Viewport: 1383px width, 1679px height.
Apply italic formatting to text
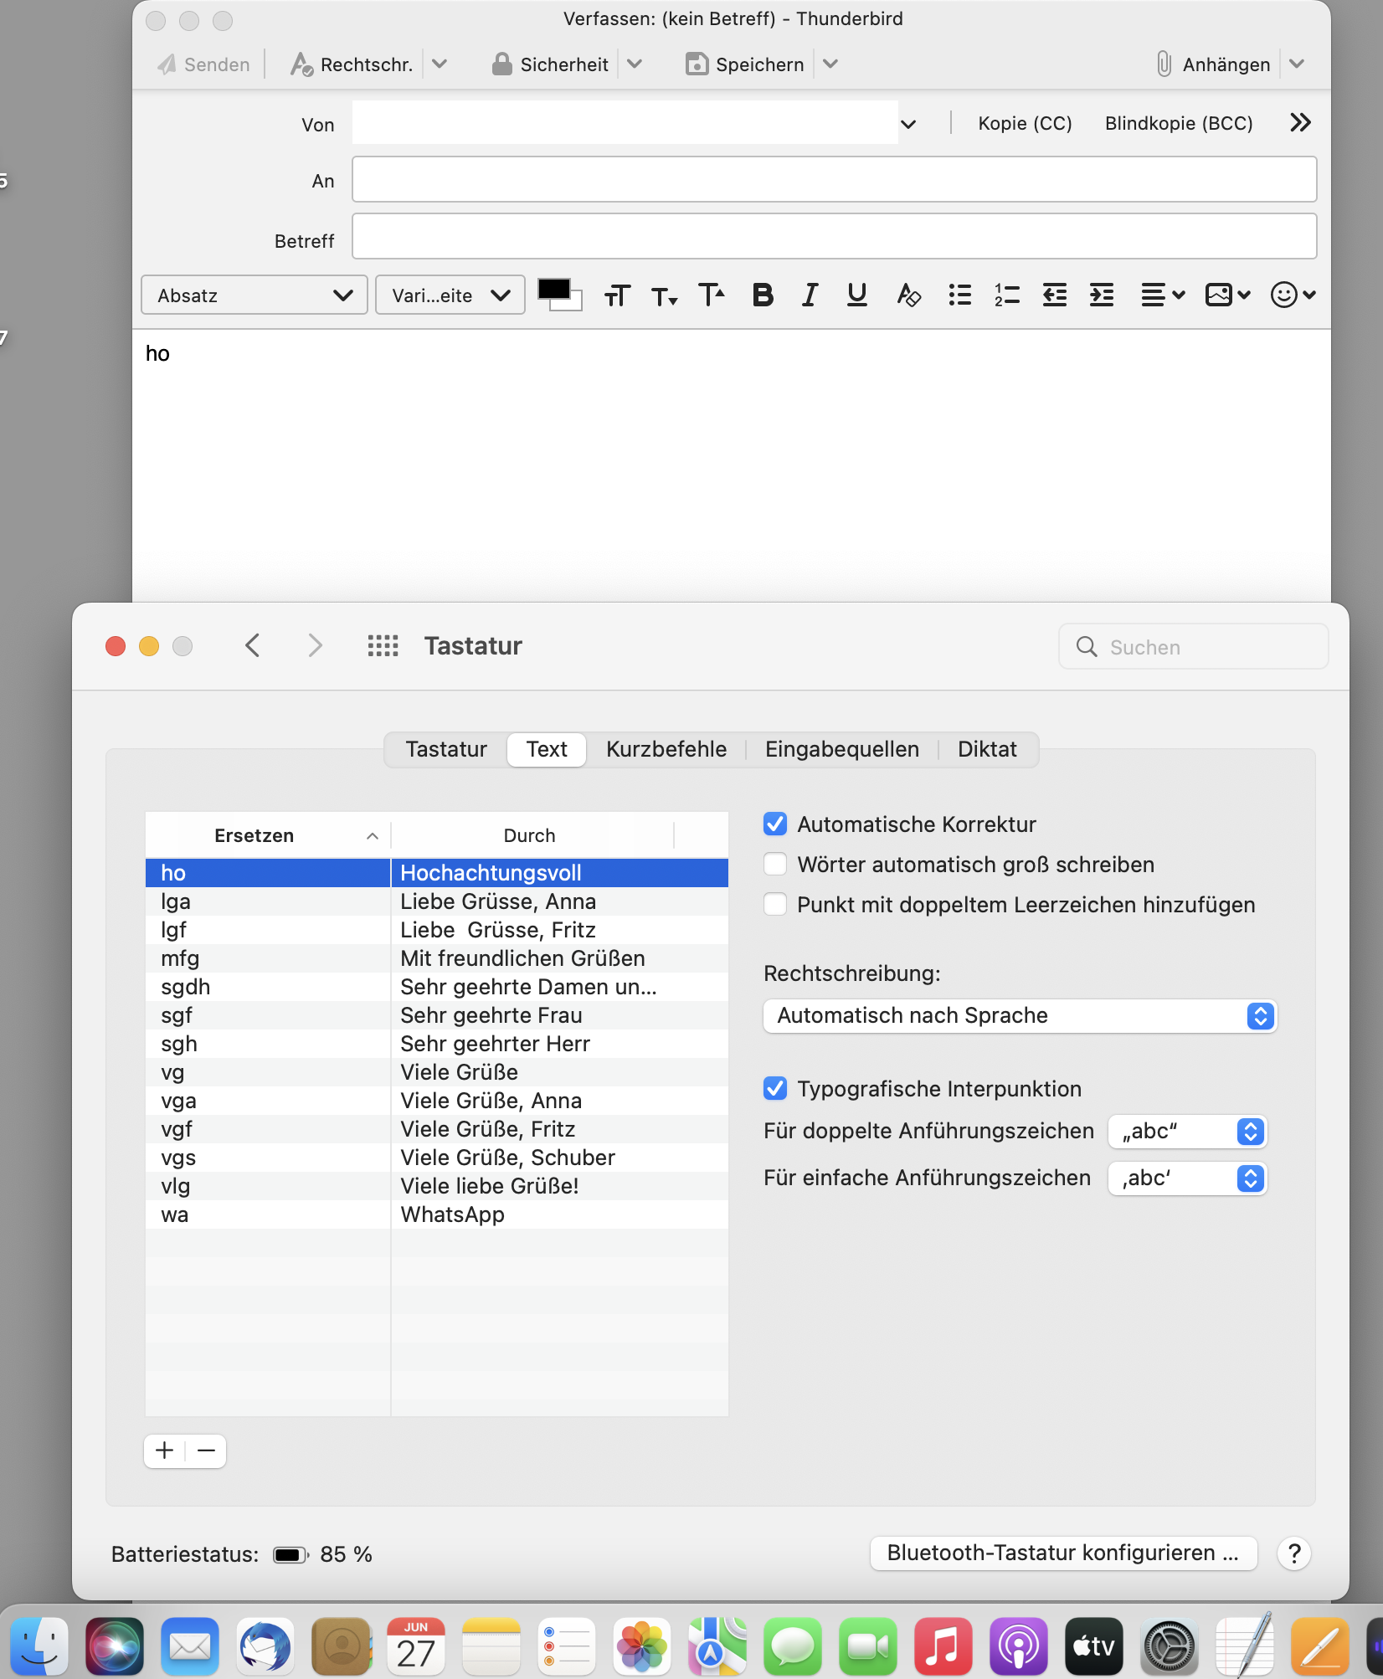tap(810, 295)
